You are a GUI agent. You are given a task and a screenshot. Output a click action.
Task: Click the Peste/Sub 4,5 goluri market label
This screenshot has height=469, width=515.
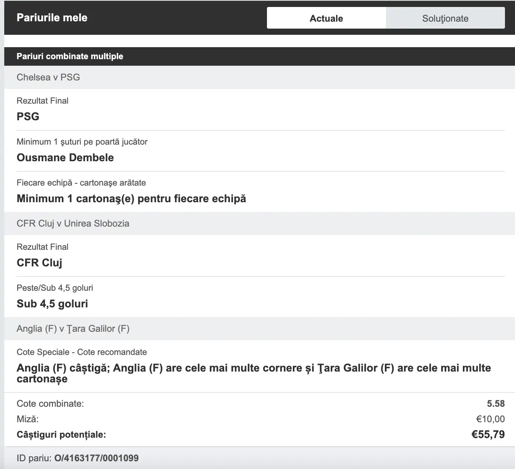pyautogui.click(x=55, y=288)
